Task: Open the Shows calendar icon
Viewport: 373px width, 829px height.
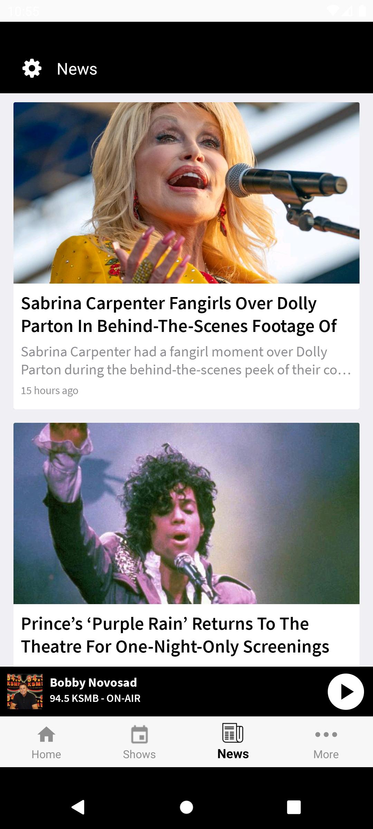Action: click(140, 734)
